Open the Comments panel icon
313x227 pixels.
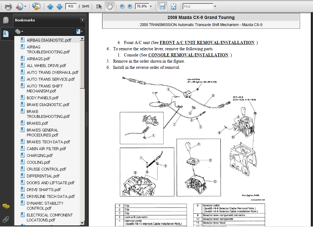pyautogui.click(x=6, y=206)
